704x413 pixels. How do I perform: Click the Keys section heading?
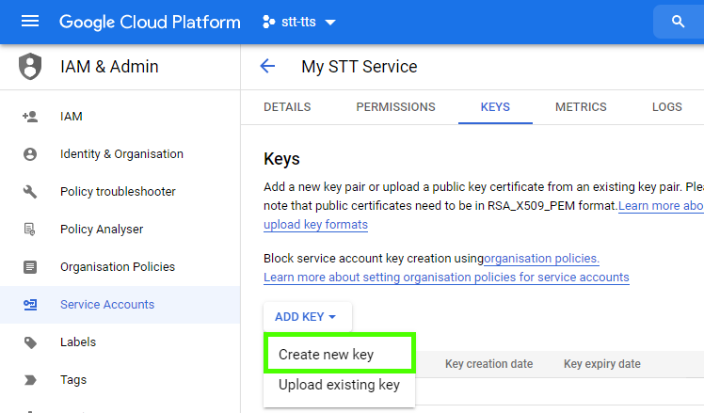[x=281, y=159]
